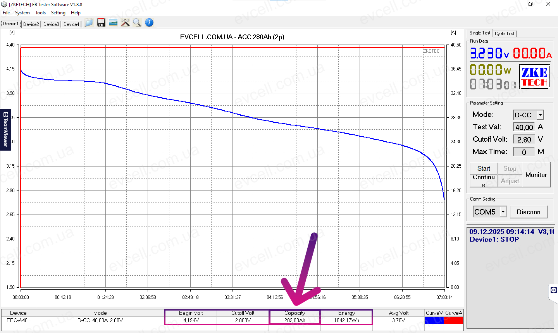This screenshot has height=333, width=558.
Task: Select the Device4 tab
Action: click(71, 24)
